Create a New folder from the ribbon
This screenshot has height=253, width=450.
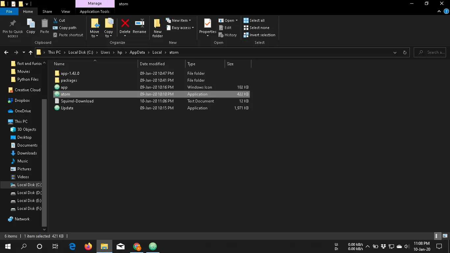[157, 28]
